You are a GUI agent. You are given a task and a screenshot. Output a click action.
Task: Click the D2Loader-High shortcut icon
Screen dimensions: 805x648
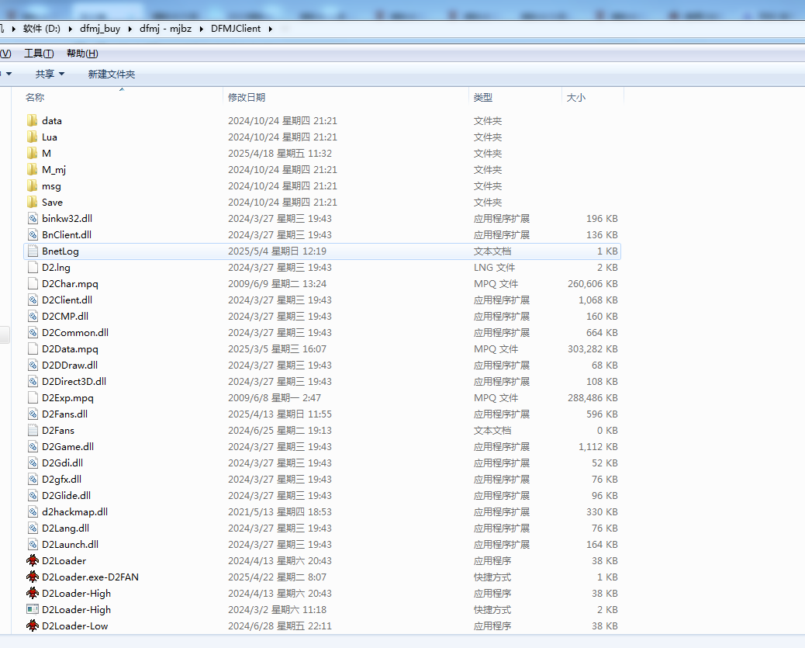pyautogui.click(x=33, y=609)
